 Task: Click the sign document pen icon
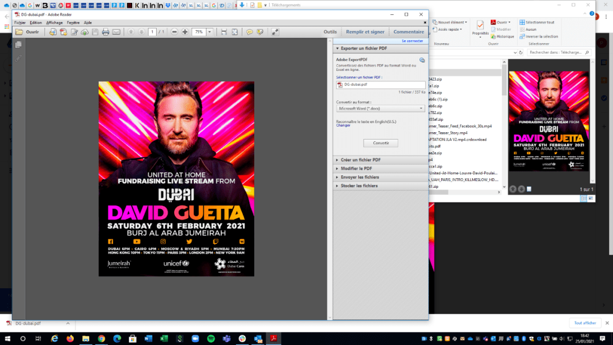coord(74,32)
